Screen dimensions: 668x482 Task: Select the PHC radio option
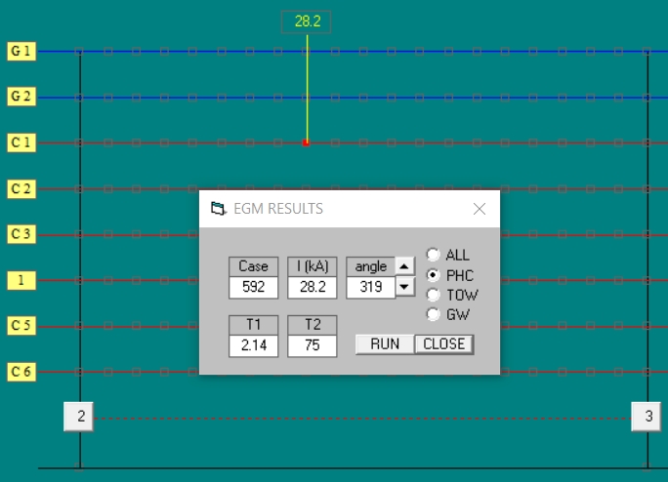coord(433,275)
